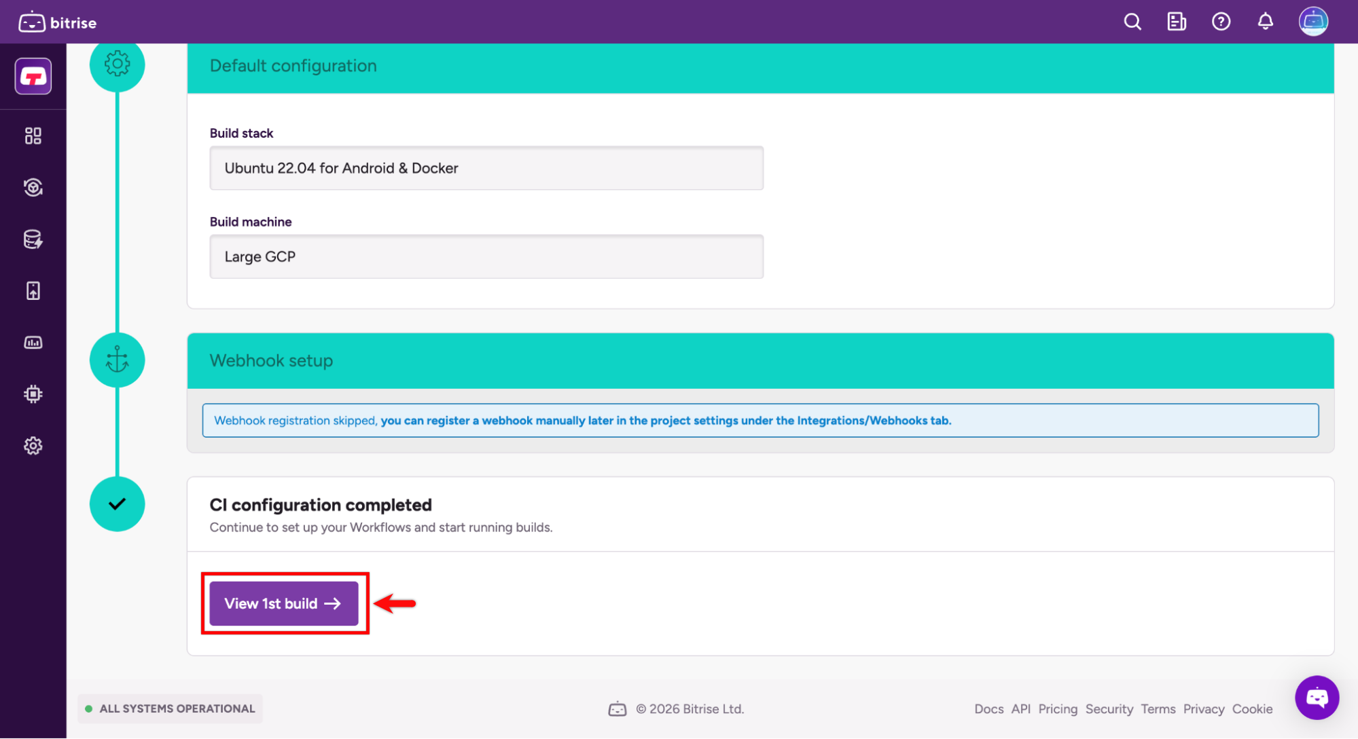Open the Terms footer link

[1158, 708]
